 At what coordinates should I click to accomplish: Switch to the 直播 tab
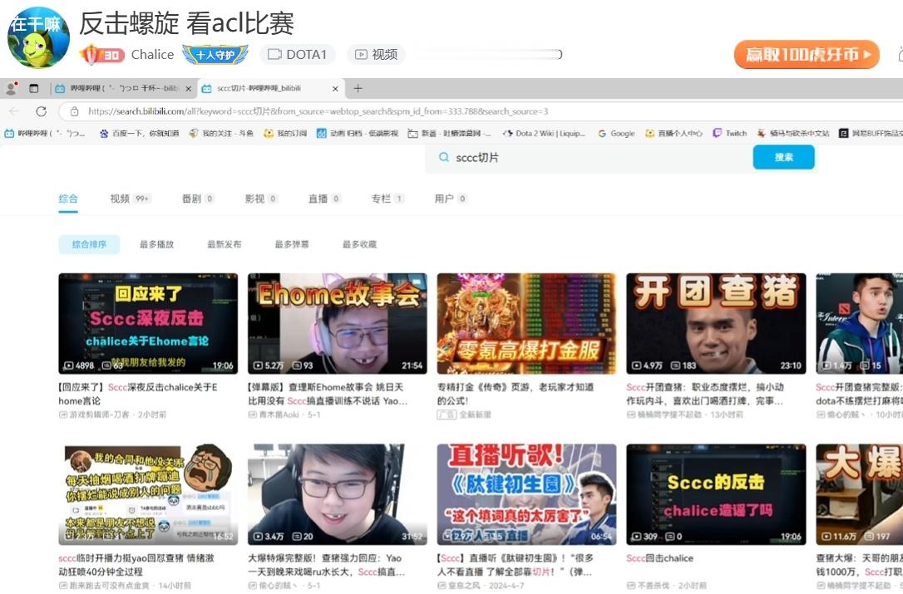(324, 199)
